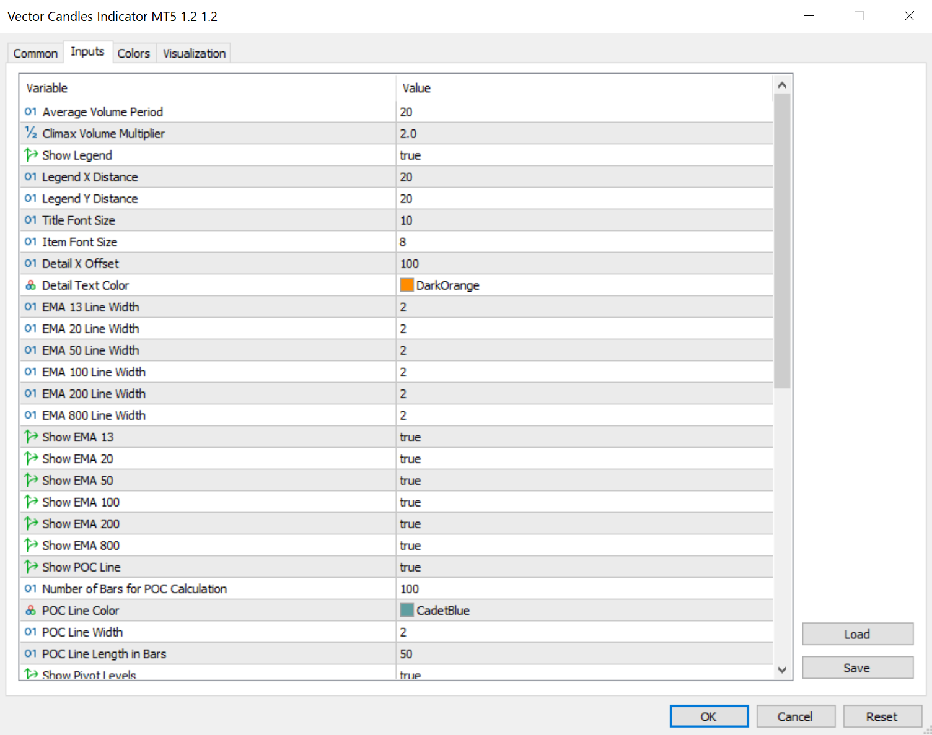Click the integer icon beside EMA 13 Line Width

pos(30,307)
